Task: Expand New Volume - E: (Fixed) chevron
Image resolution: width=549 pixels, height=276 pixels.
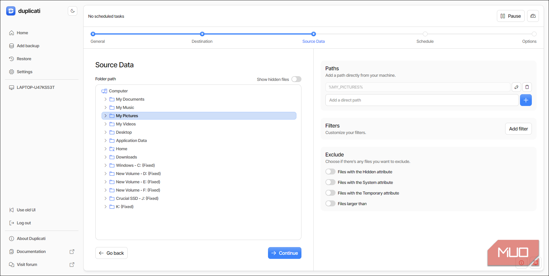Action: (105, 182)
